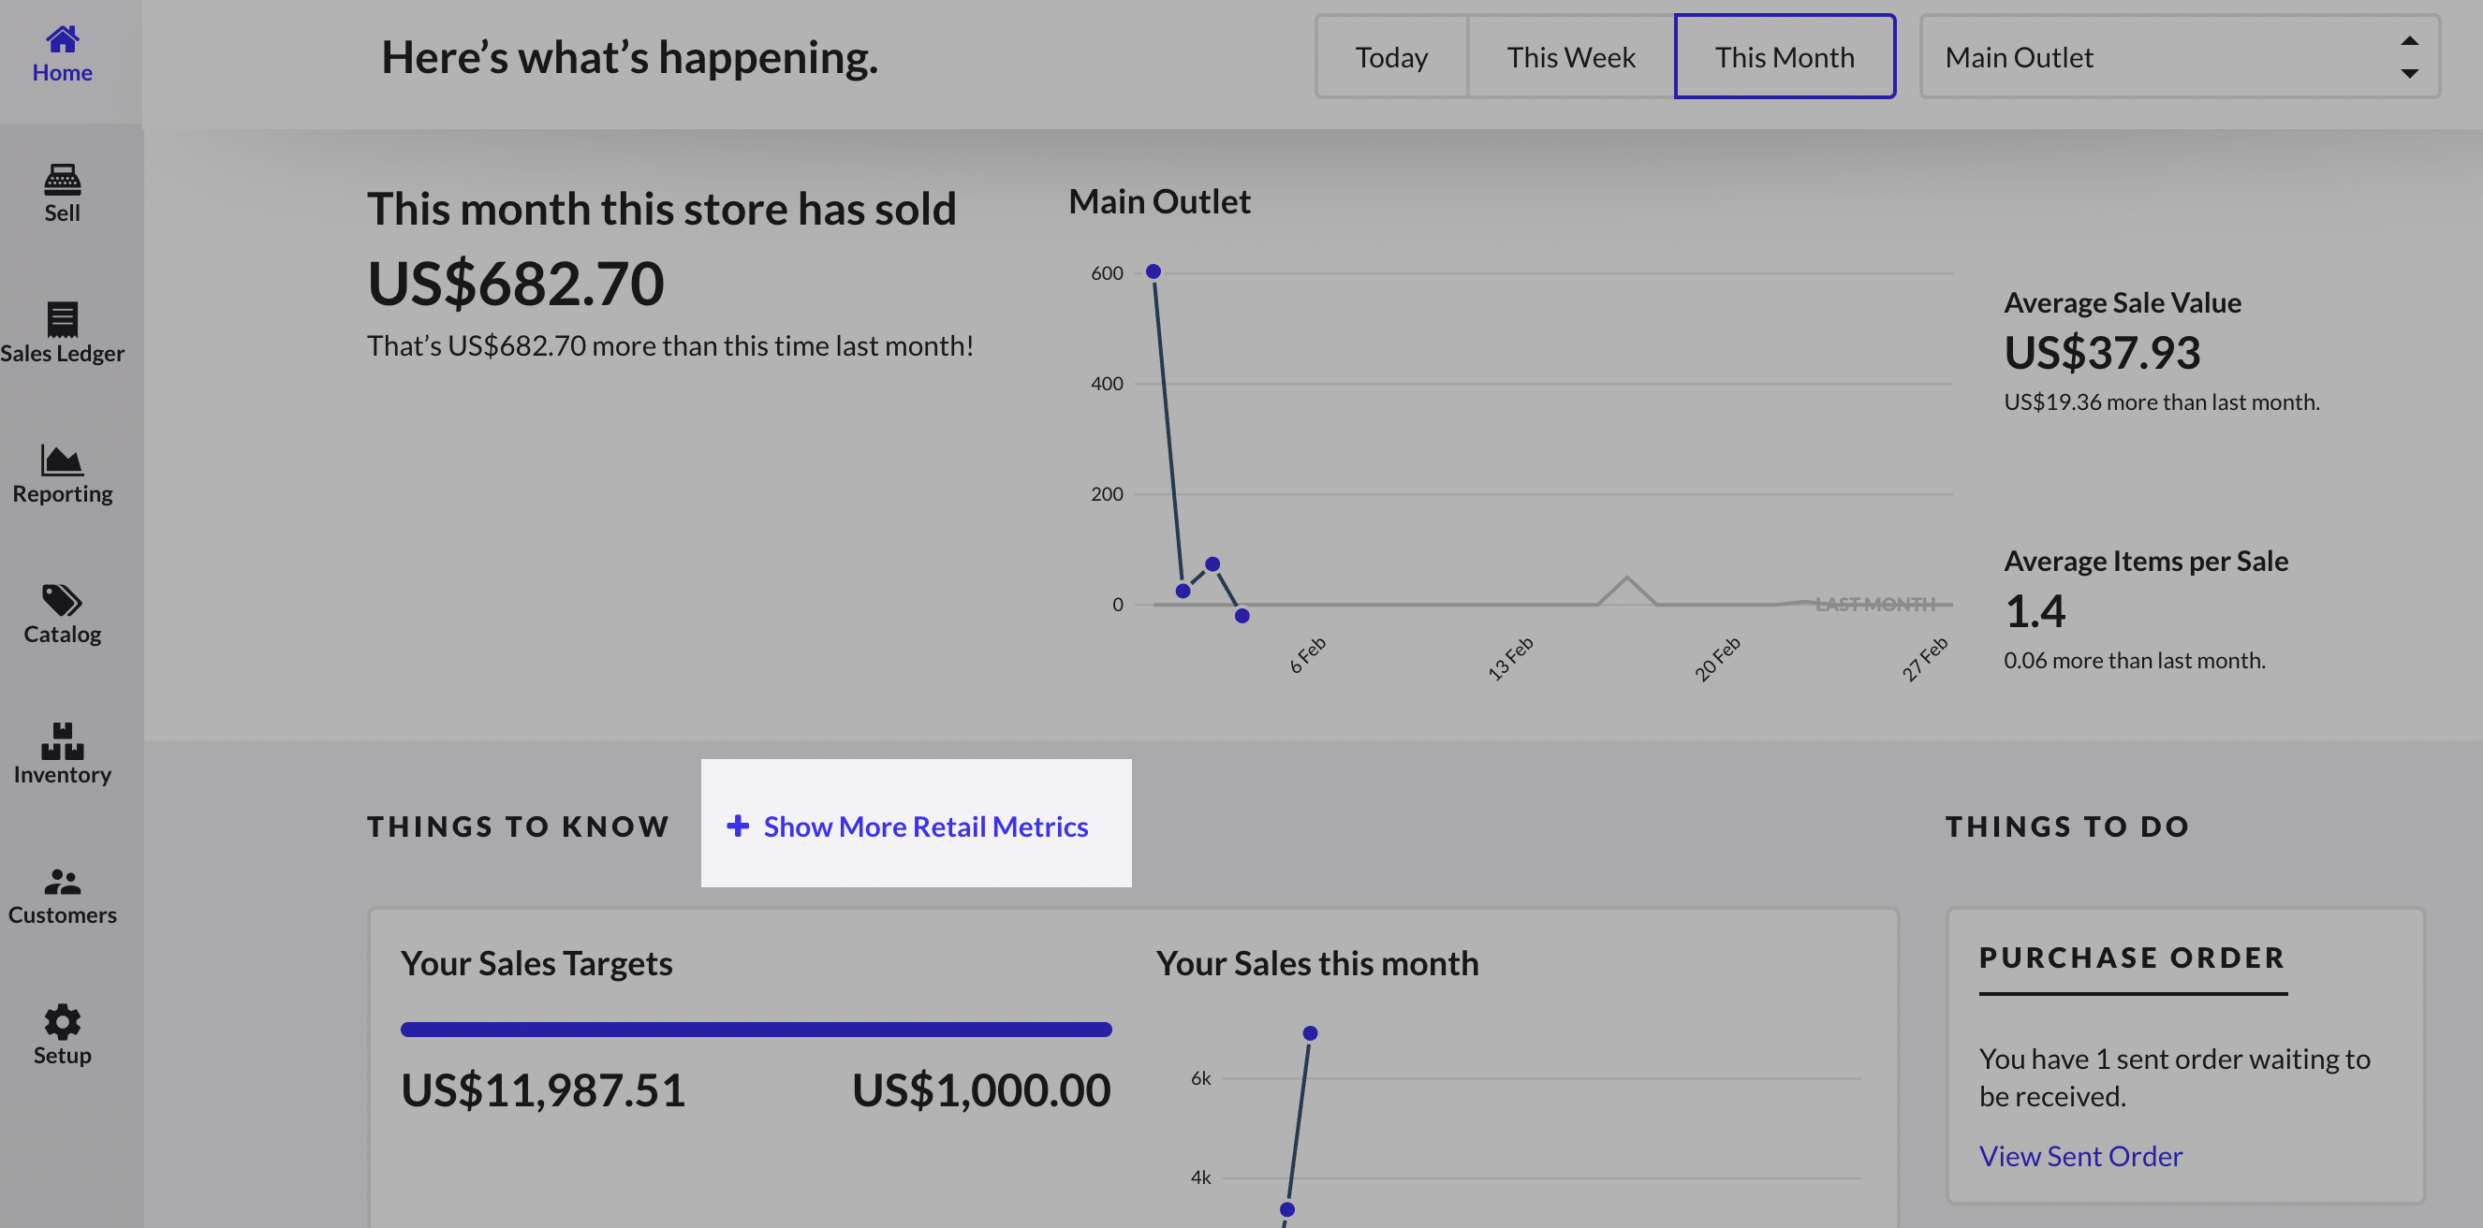
Task: Open the Catalog tag icon
Action: [62, 600]
